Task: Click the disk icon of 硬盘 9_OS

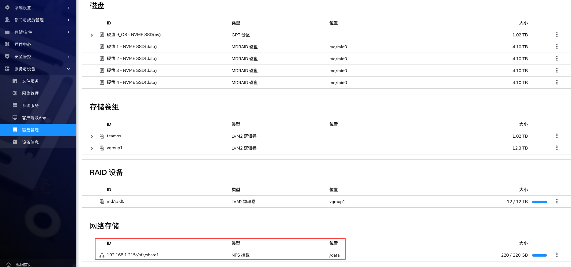Action: 102,35
